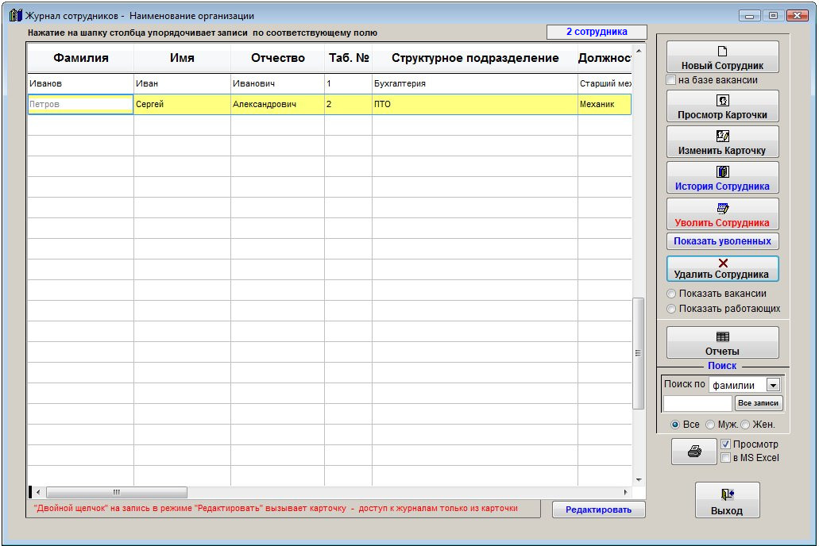The width and height of the screenshot is (819, 546).
Task: Click the 'Просмотр Карточки' button label
Action: click(722, 115)
